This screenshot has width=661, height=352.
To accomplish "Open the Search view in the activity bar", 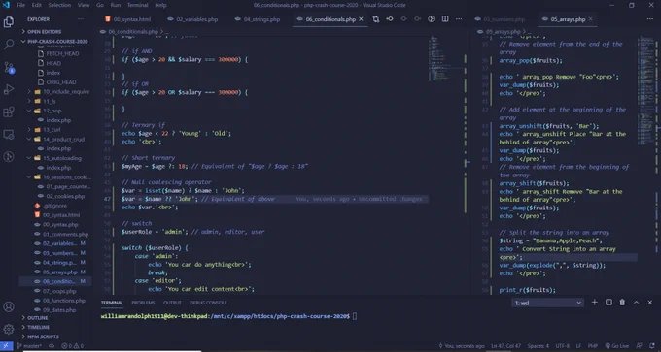I will point(9,45).
